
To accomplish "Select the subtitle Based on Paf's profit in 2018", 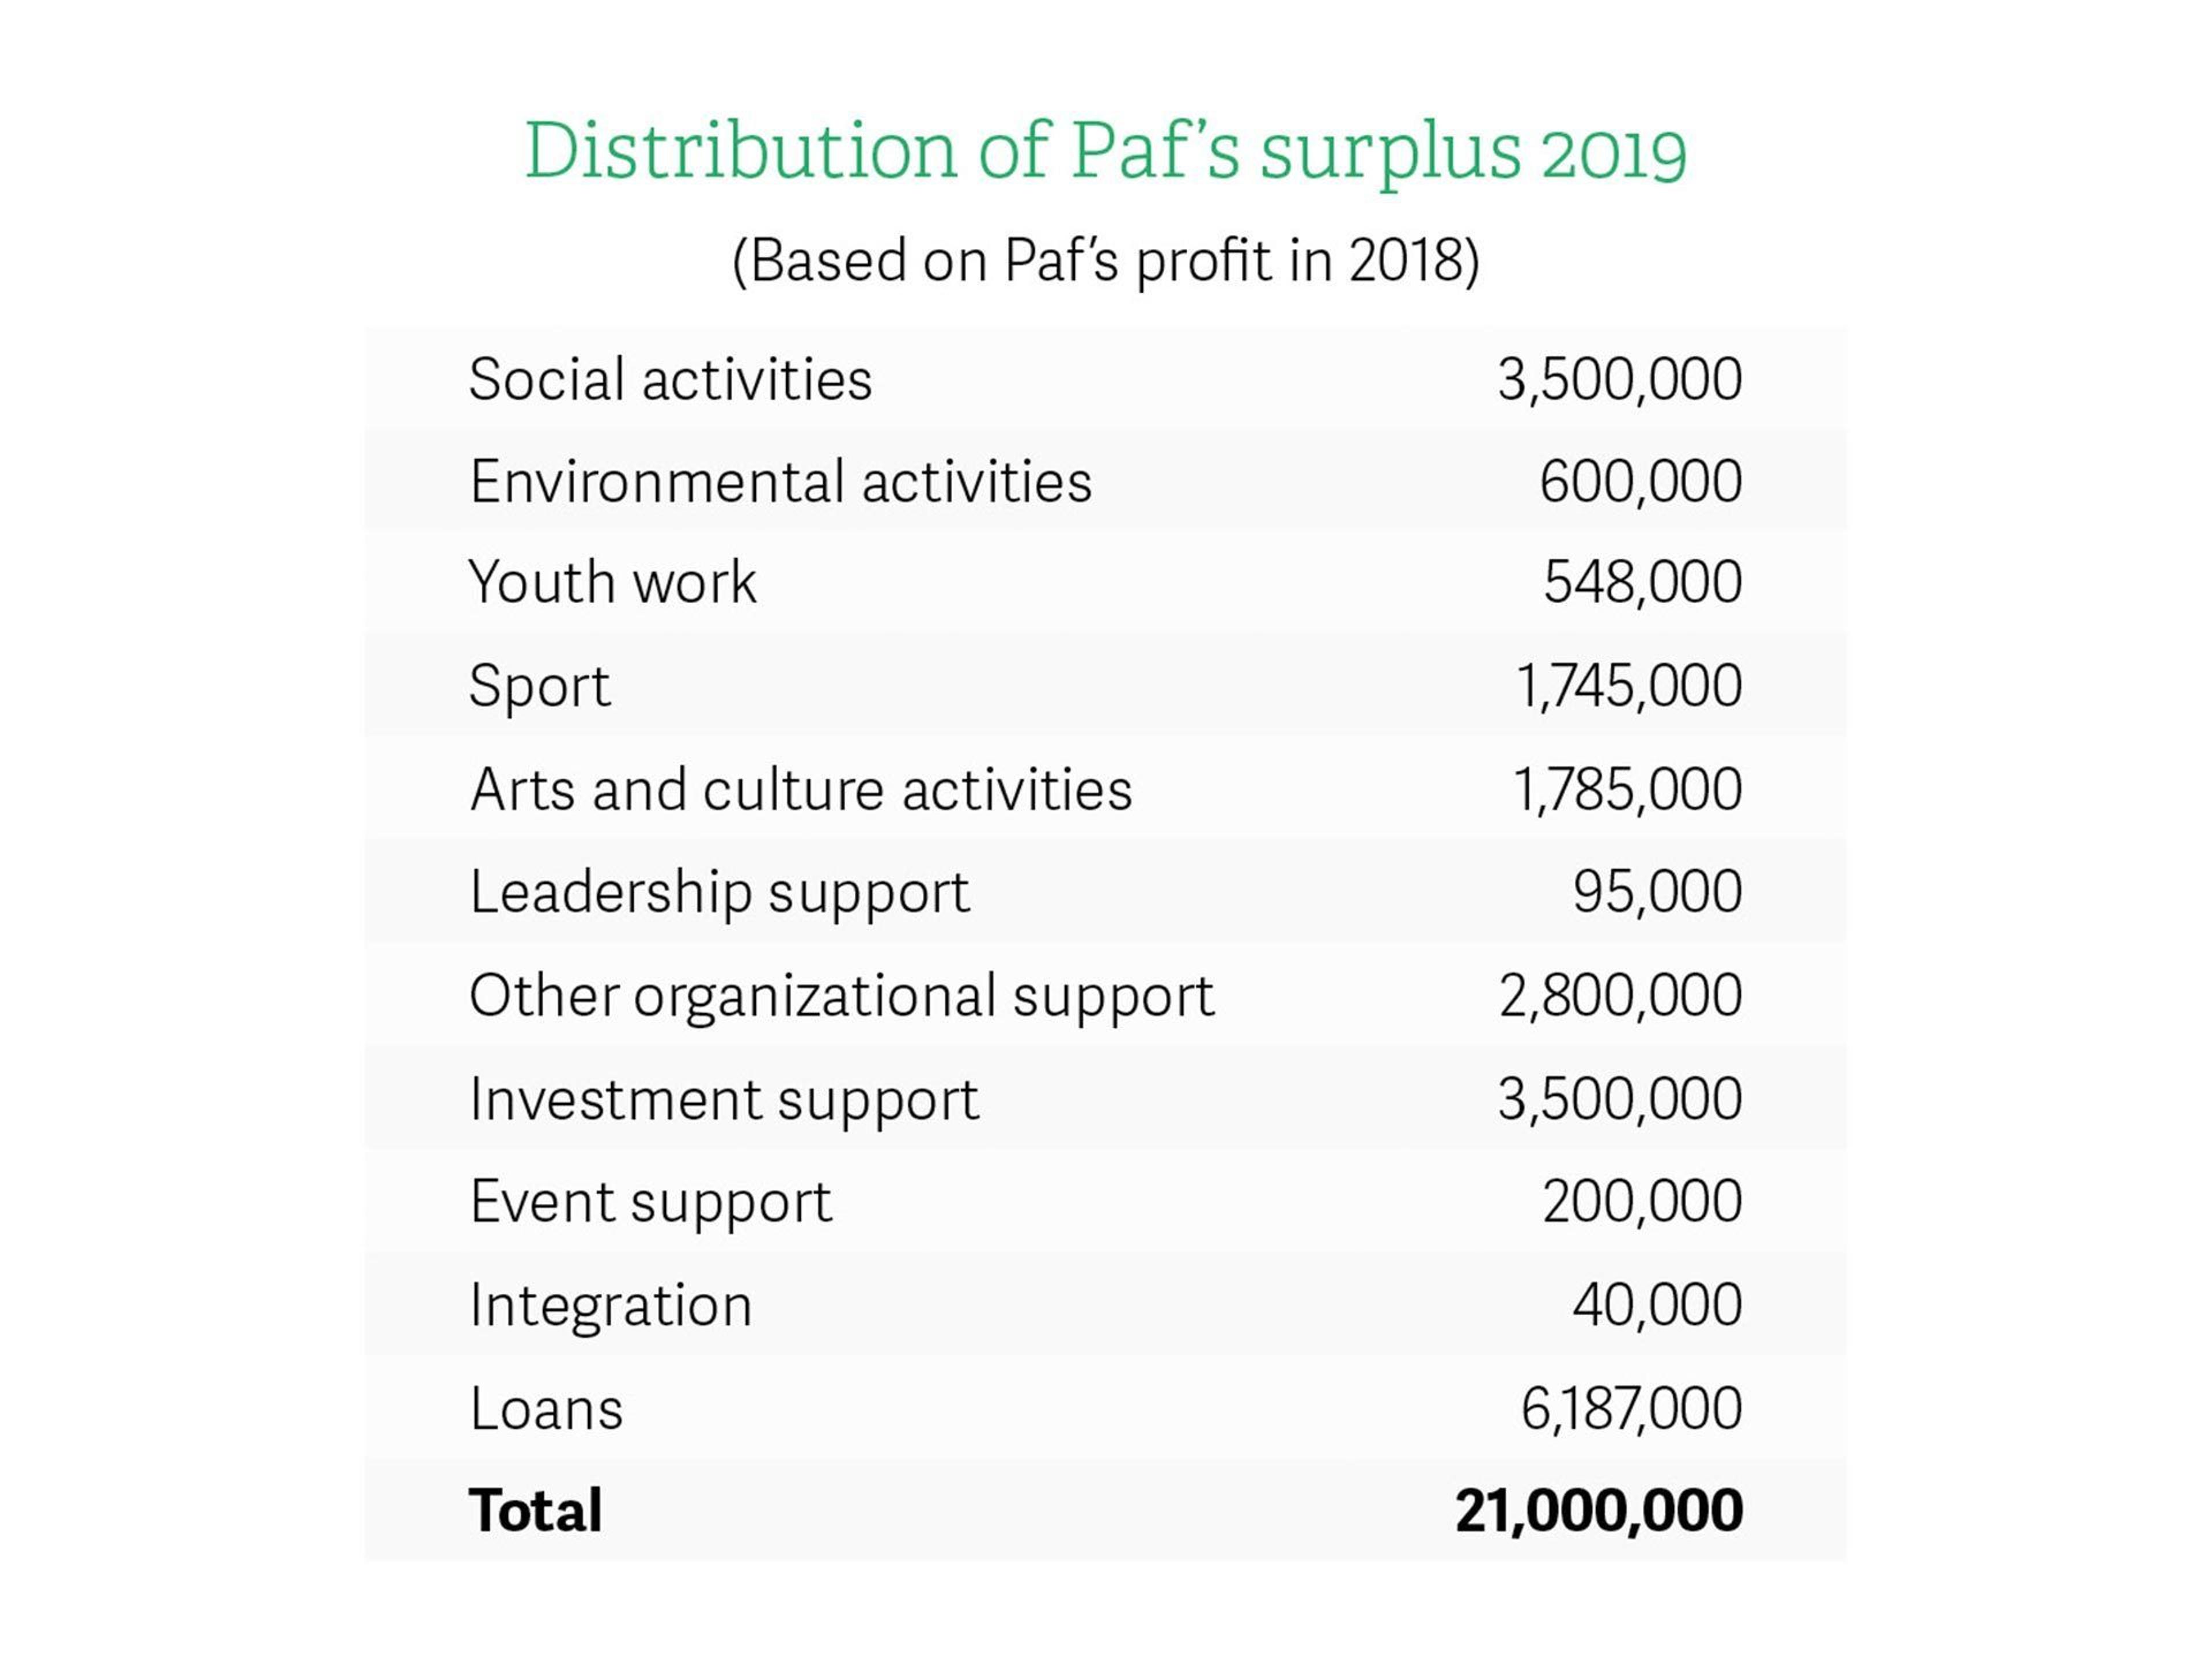I will tap(1105, 262).
